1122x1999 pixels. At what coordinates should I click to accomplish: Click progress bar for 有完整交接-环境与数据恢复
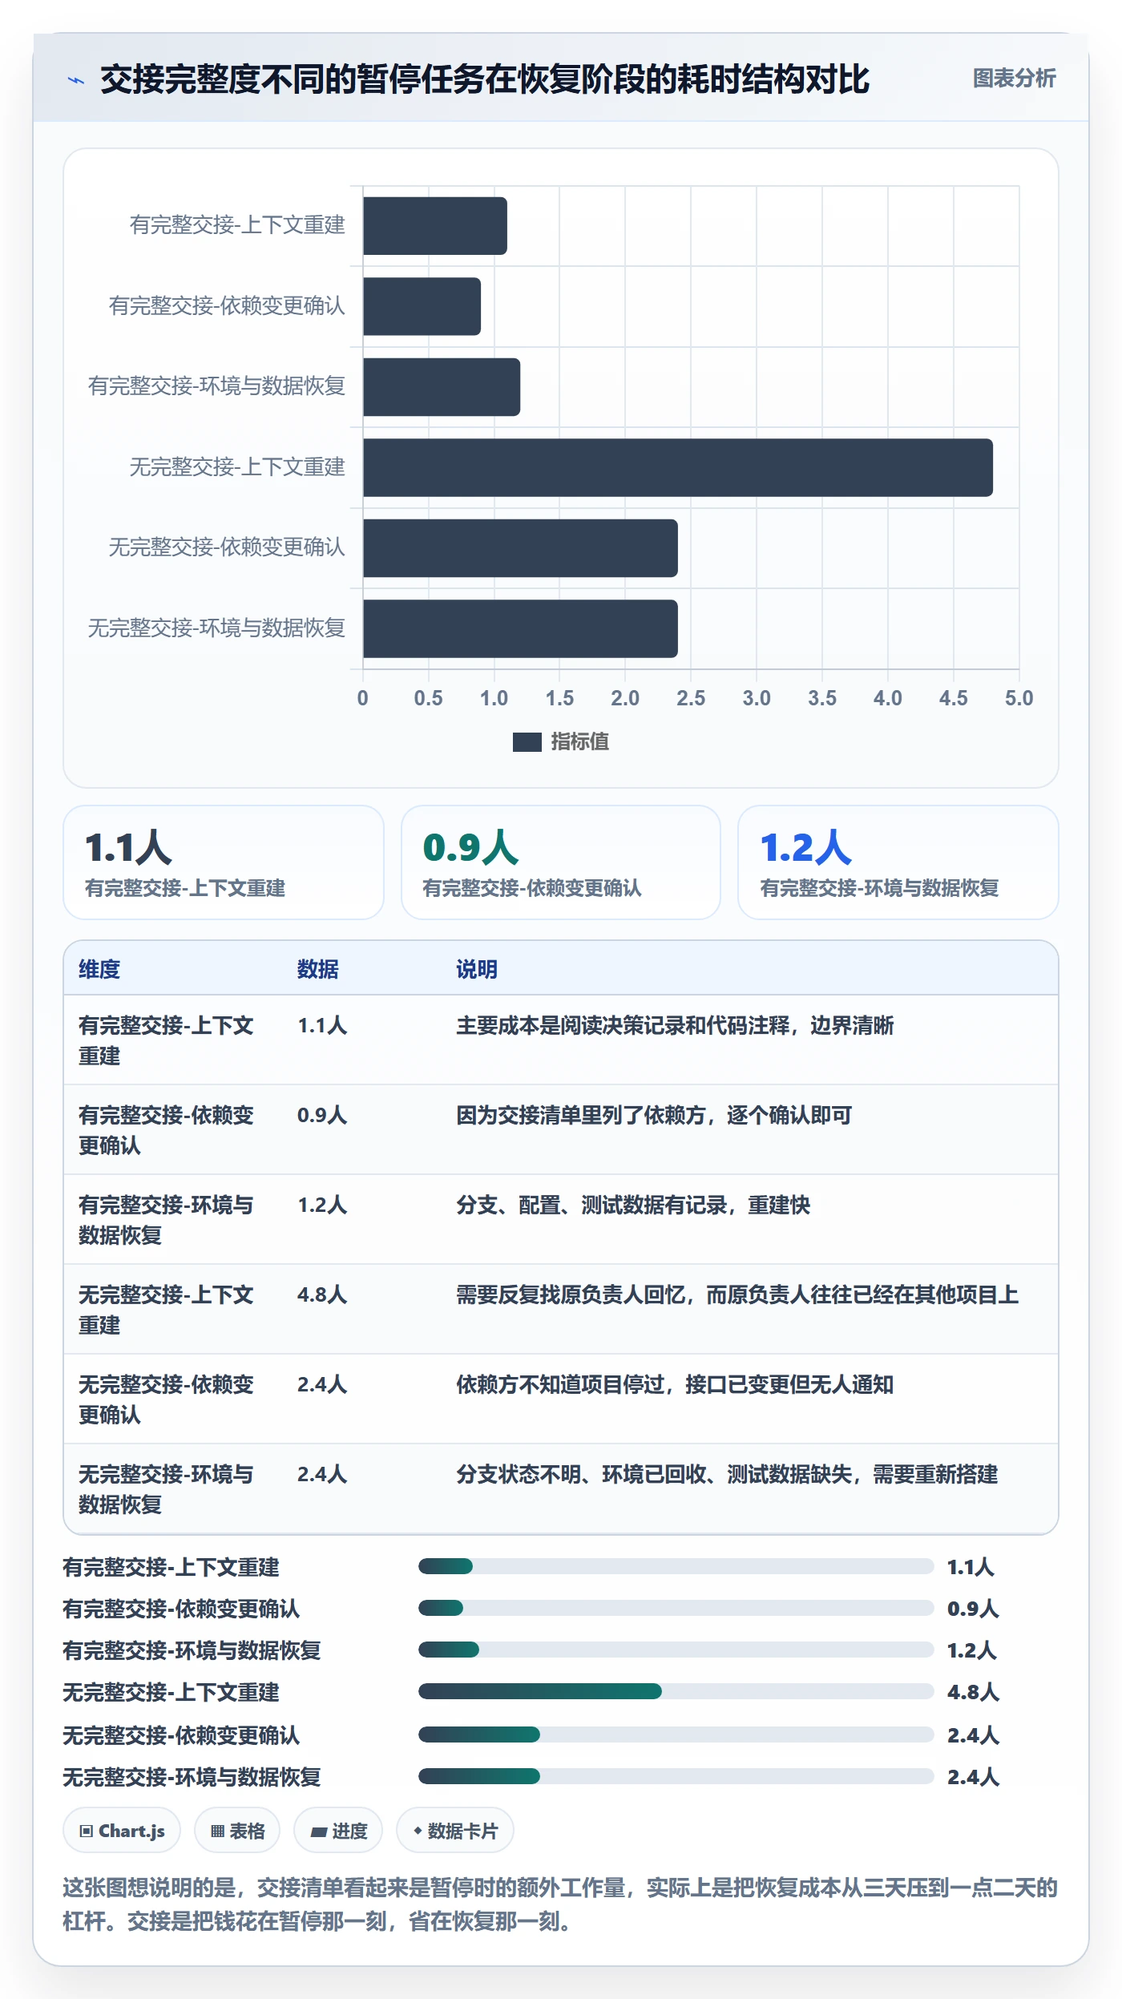coord(676,1650)
